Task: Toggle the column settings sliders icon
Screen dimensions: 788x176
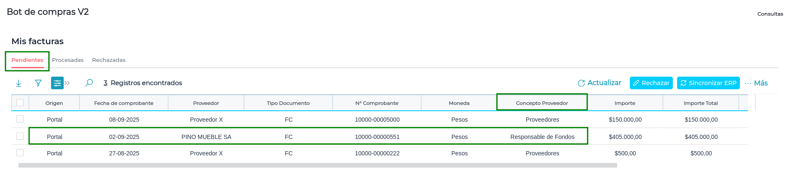Action: [57, 83]
